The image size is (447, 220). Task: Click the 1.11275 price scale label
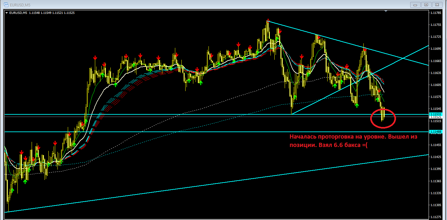[x=436, y=217]
